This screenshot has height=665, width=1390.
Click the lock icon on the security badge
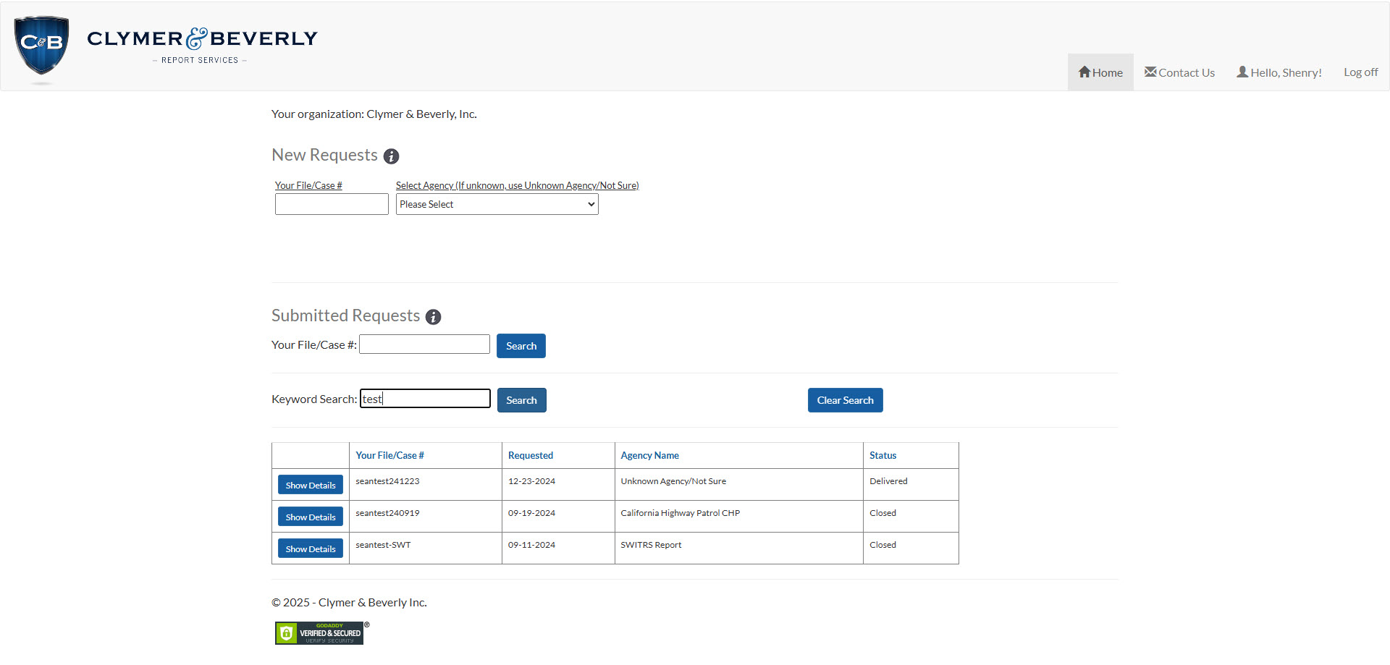[x=287, y=632]
